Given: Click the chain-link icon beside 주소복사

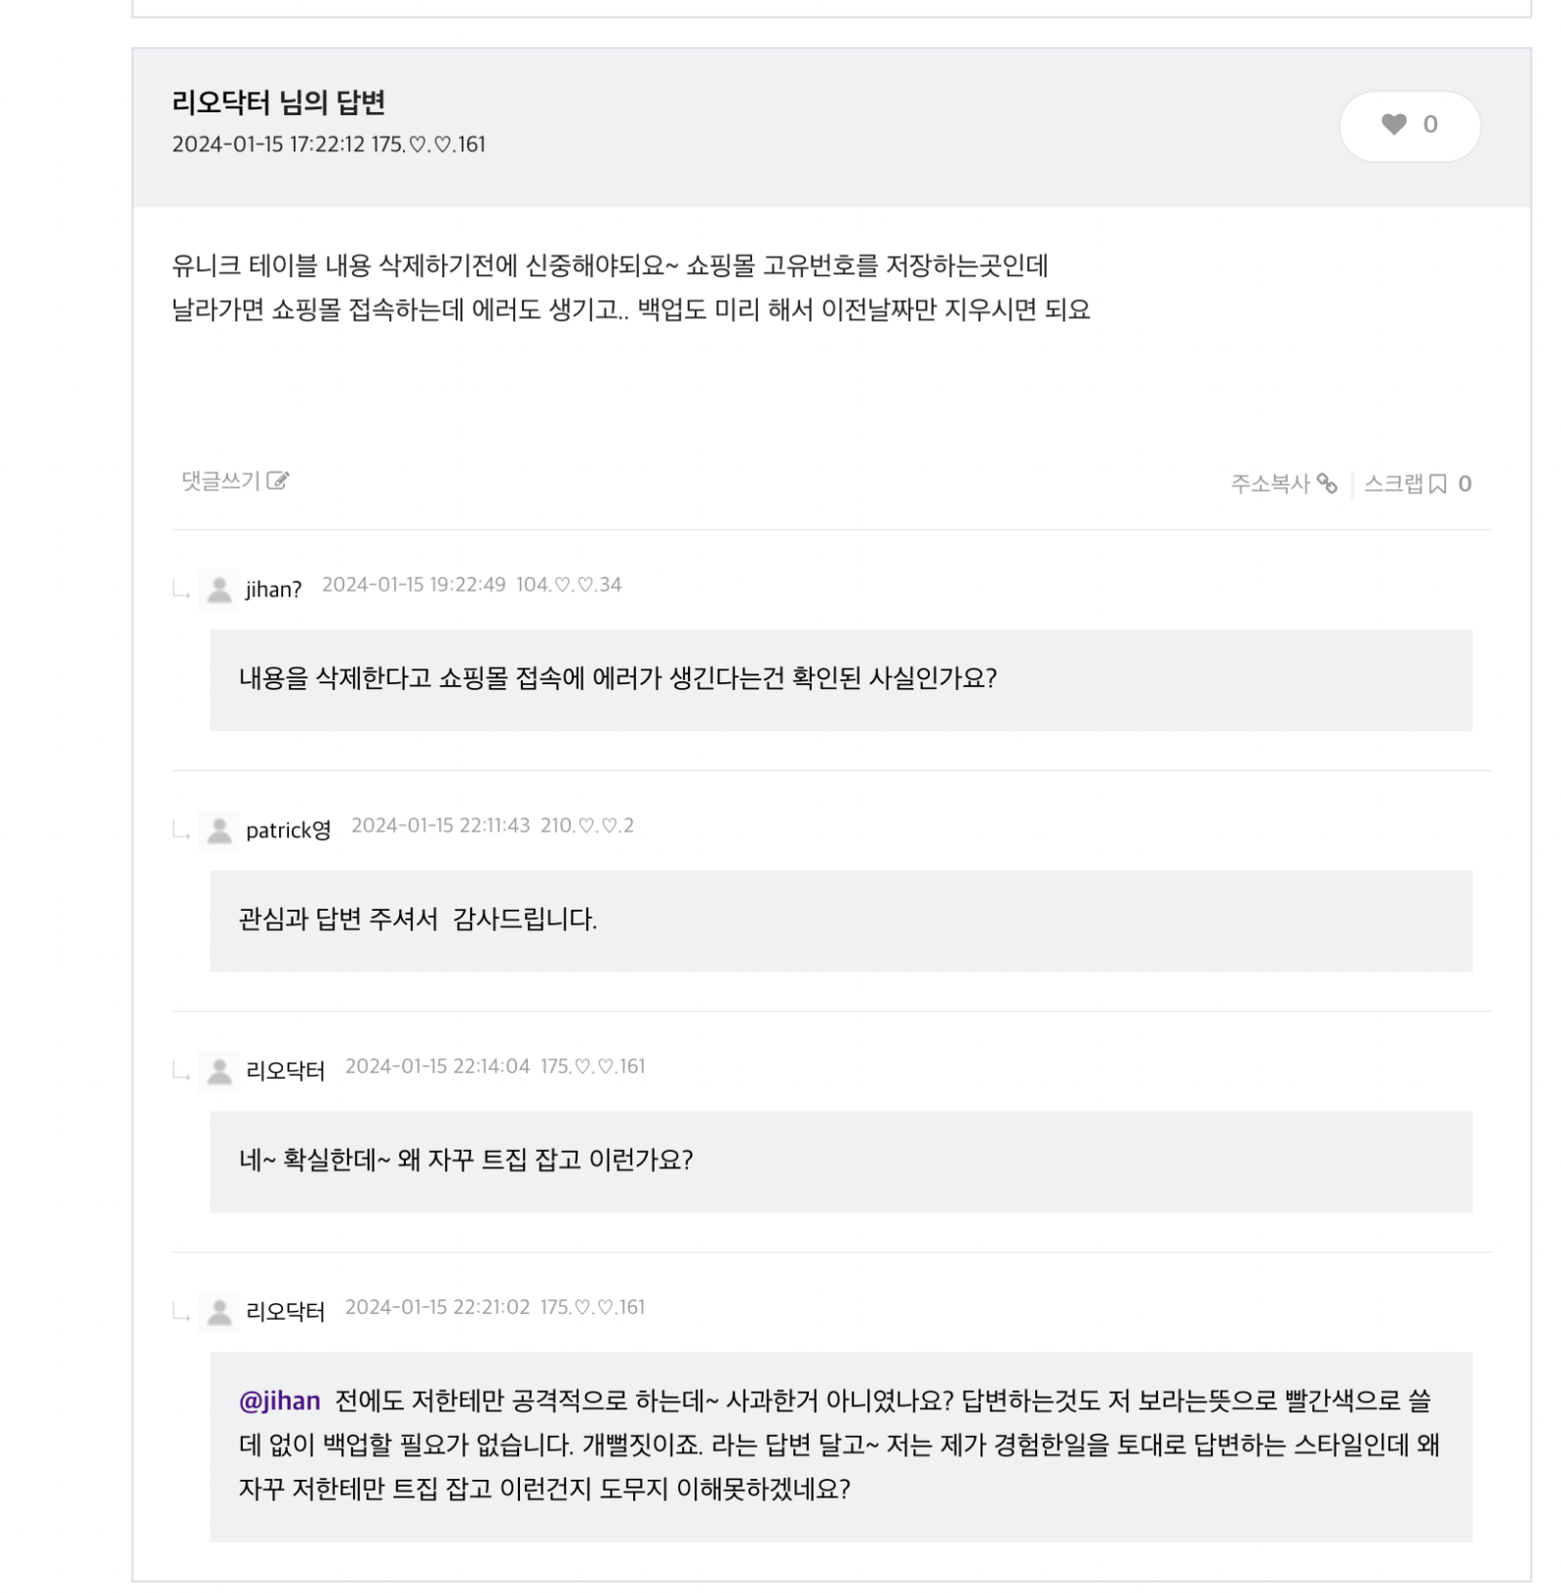Looking at the screenshot, I should 1327,483.
